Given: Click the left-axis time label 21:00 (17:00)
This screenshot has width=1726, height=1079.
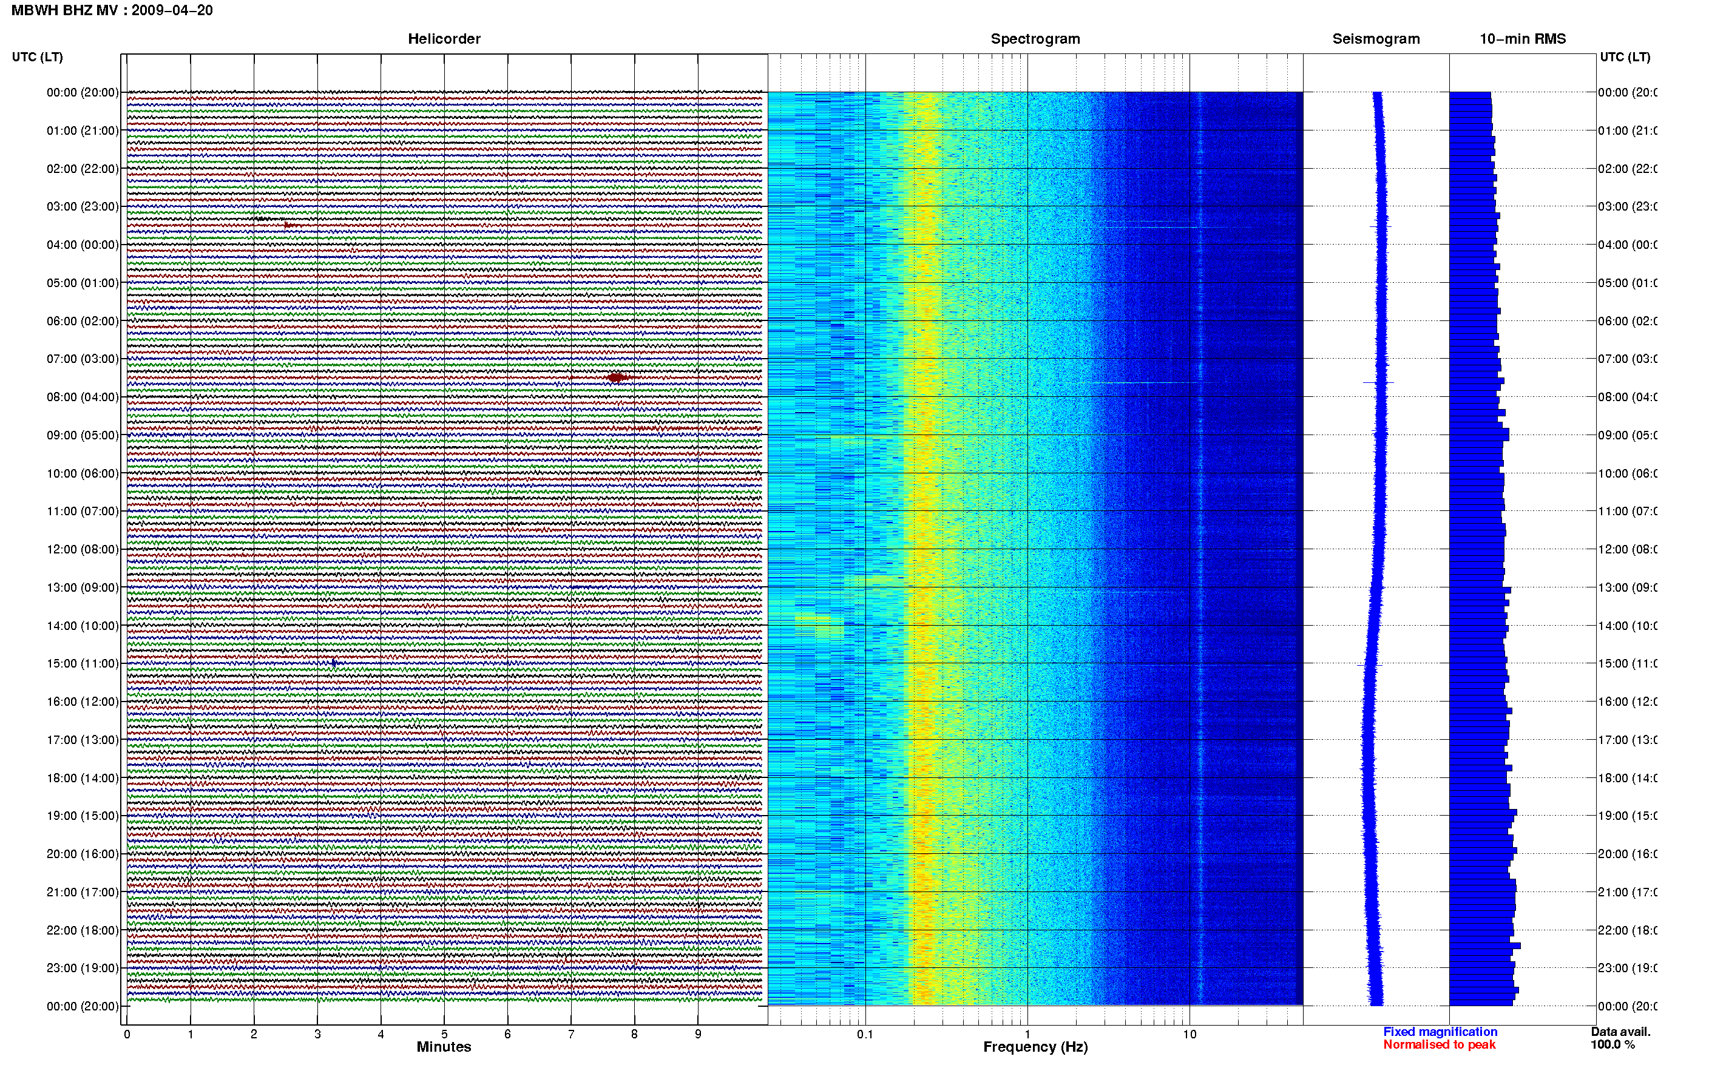Looking at the screenshot, I should [83, 892].
